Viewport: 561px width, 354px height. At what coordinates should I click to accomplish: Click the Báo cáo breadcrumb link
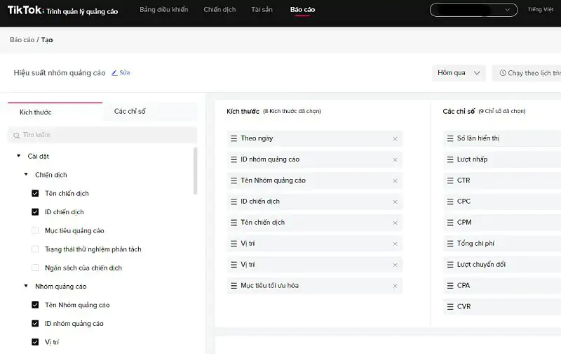click(x=22, y=40)
